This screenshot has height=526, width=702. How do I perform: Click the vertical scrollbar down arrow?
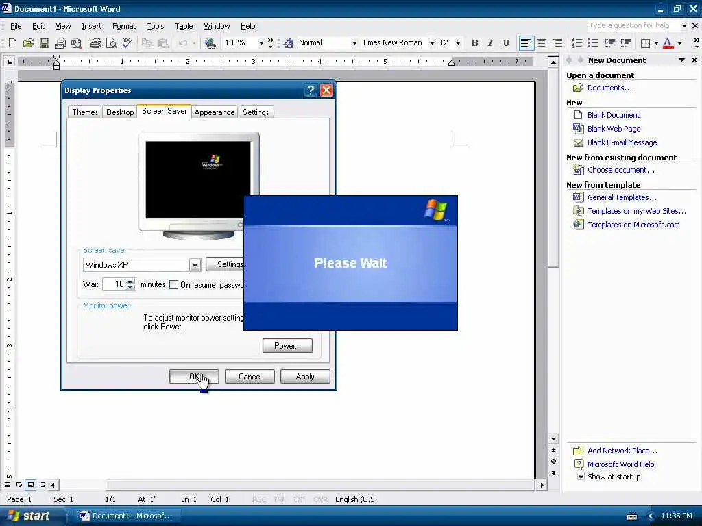pos(553,439)
